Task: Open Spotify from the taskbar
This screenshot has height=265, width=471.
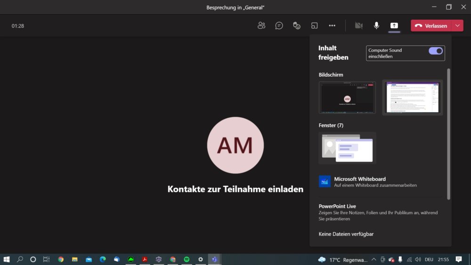Action: click(187, 259)
